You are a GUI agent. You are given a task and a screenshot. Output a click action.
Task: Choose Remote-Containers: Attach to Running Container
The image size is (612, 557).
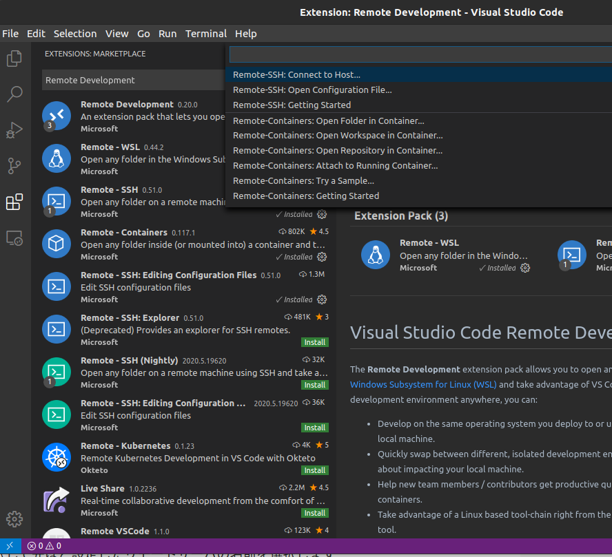tap(418, 166)
